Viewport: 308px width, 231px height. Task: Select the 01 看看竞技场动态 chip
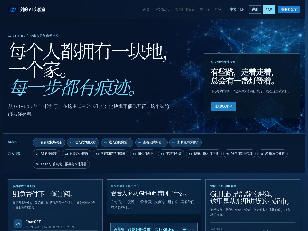point(49,142)
